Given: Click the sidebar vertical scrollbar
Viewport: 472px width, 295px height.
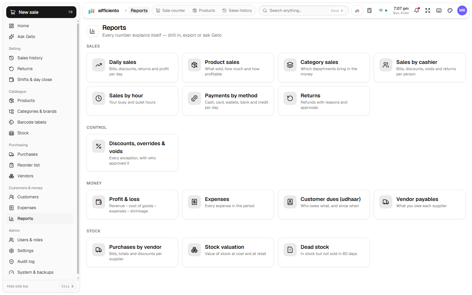Looking at the screenshot, I should click(x=78, y=148).
